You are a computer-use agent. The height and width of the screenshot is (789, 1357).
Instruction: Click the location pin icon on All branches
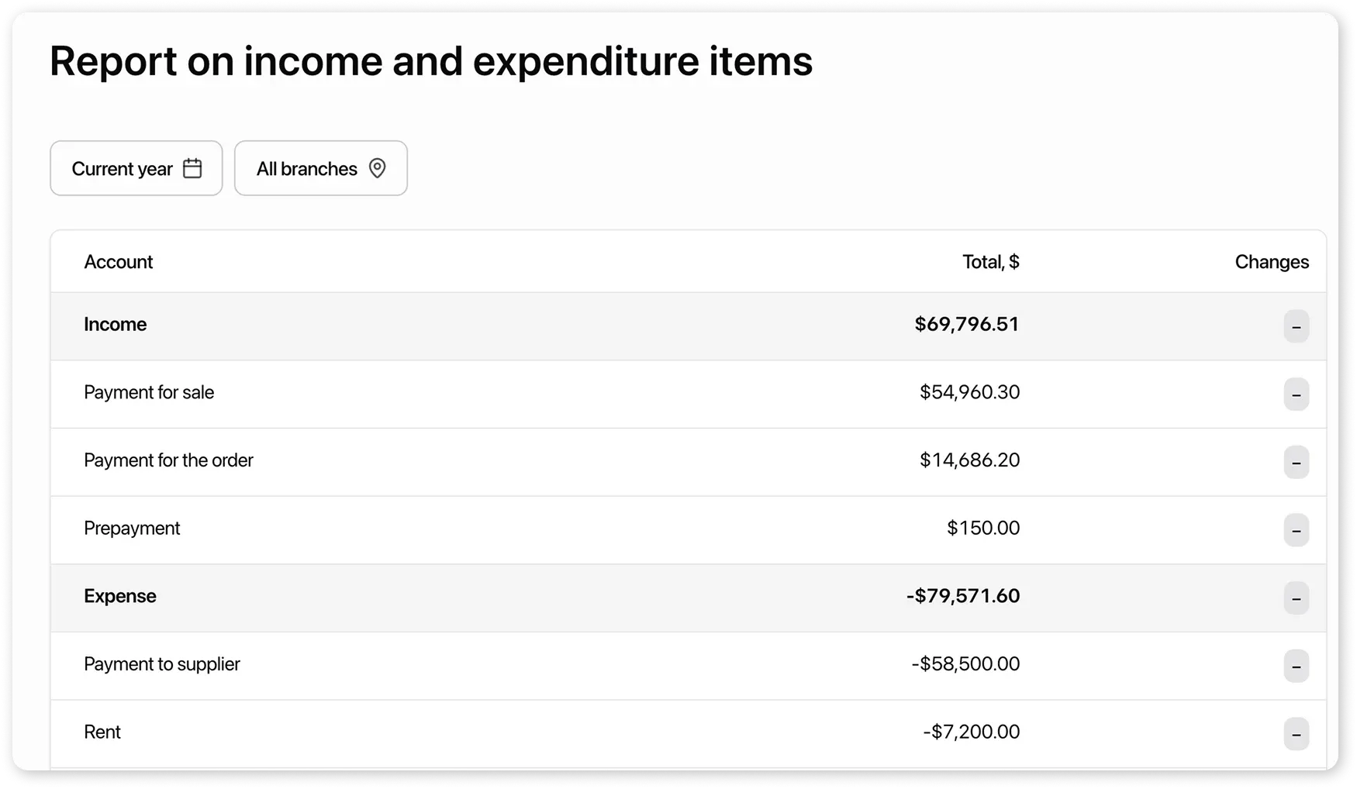point(378,167)
